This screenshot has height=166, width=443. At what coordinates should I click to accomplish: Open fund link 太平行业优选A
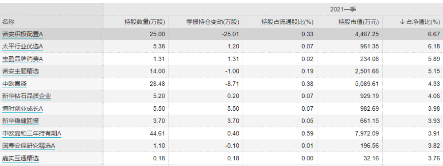pyautogui.click(x=22, y=46)
